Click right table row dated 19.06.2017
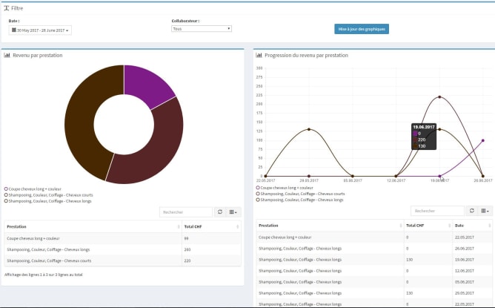Viewport: 495px width, 308px height. tap(374, 260)
